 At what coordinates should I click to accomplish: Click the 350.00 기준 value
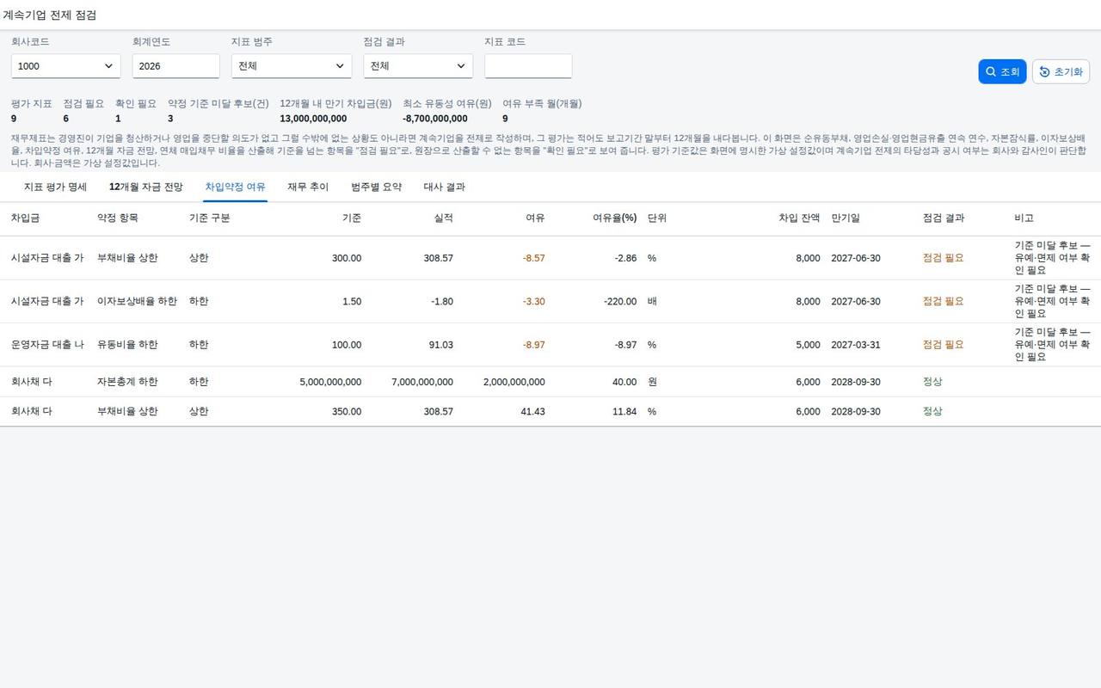tap(347, 412)
